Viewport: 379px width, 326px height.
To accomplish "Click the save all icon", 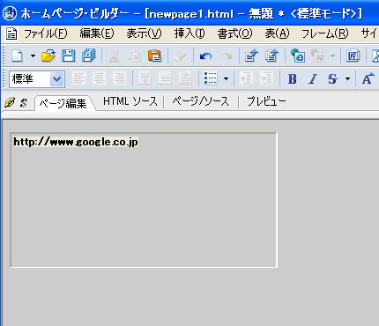I will (x=89, y=56).
